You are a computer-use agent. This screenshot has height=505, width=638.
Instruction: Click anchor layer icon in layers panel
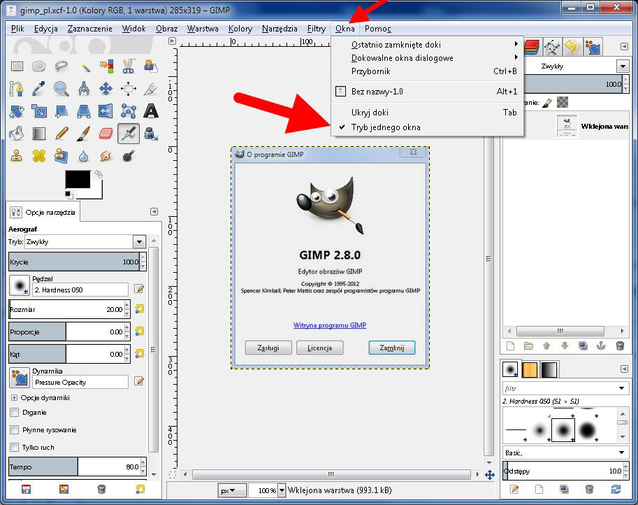(x=601, y=346)
